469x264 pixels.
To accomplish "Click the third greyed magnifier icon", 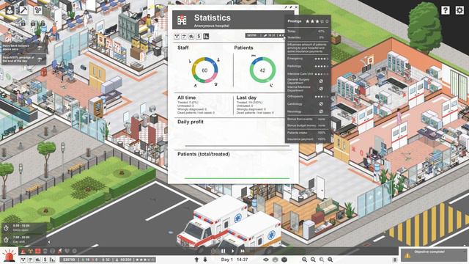I will [322, 260].
